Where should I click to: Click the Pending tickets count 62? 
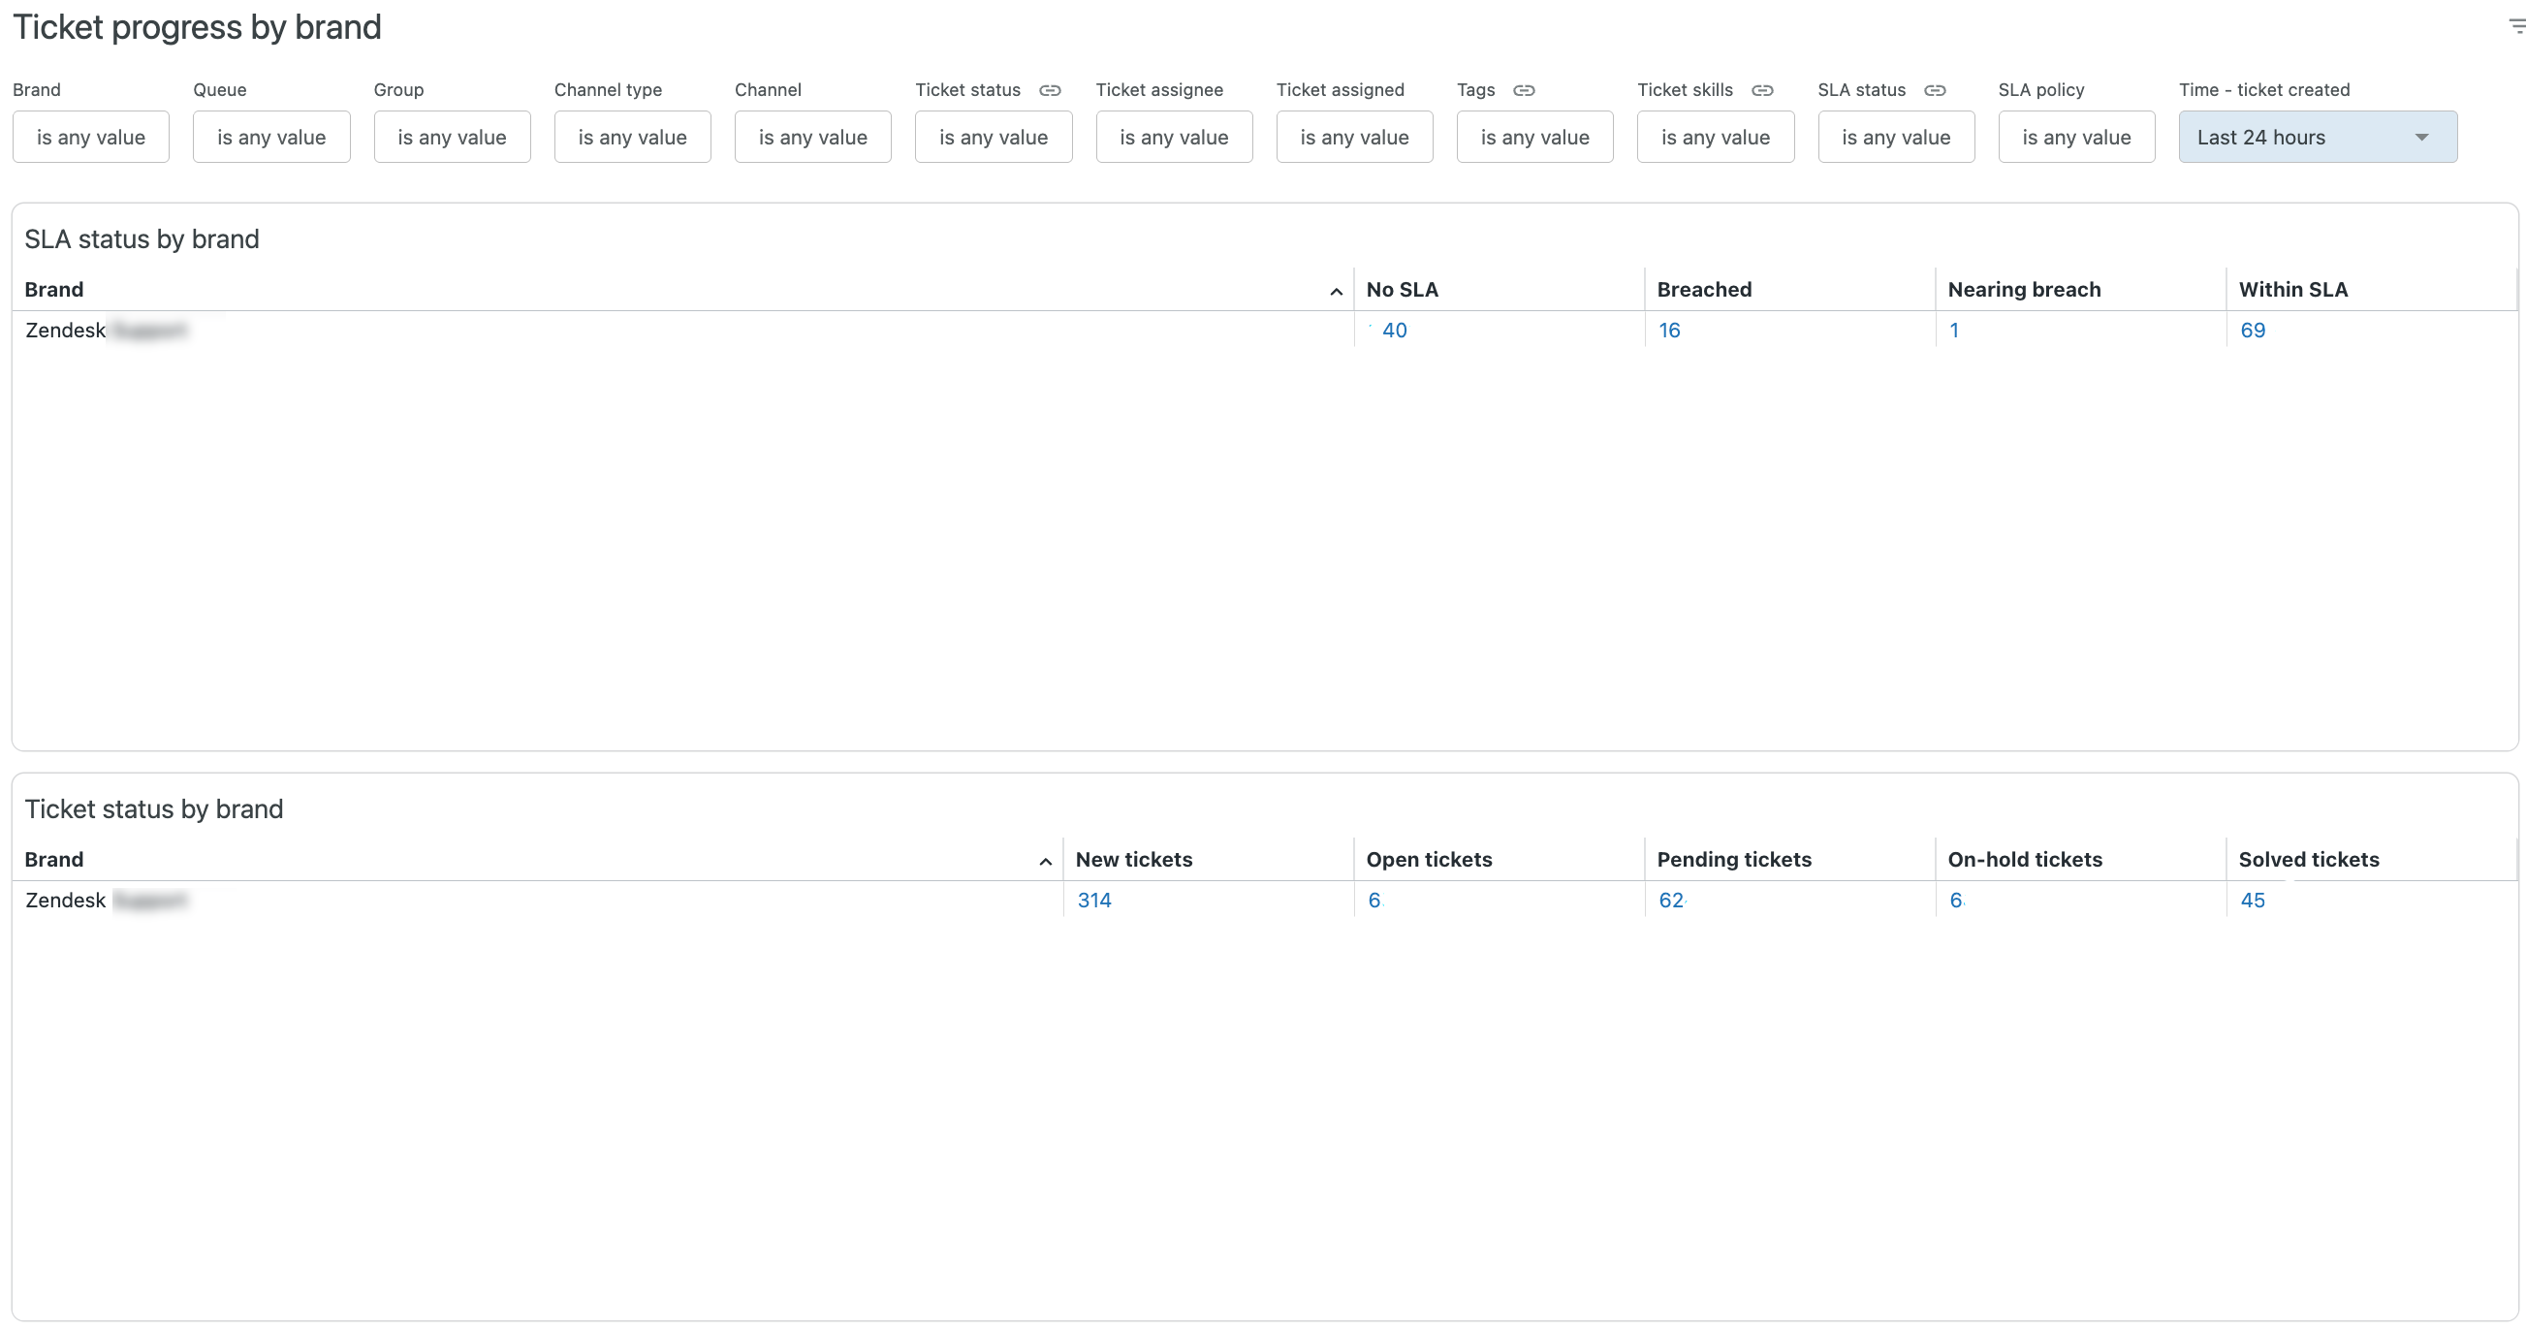tap(1670, 901)
